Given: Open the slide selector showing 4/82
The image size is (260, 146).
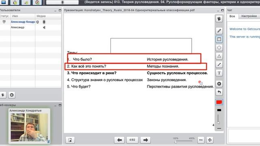Looking at the screenshot, I should coord(132,140).
